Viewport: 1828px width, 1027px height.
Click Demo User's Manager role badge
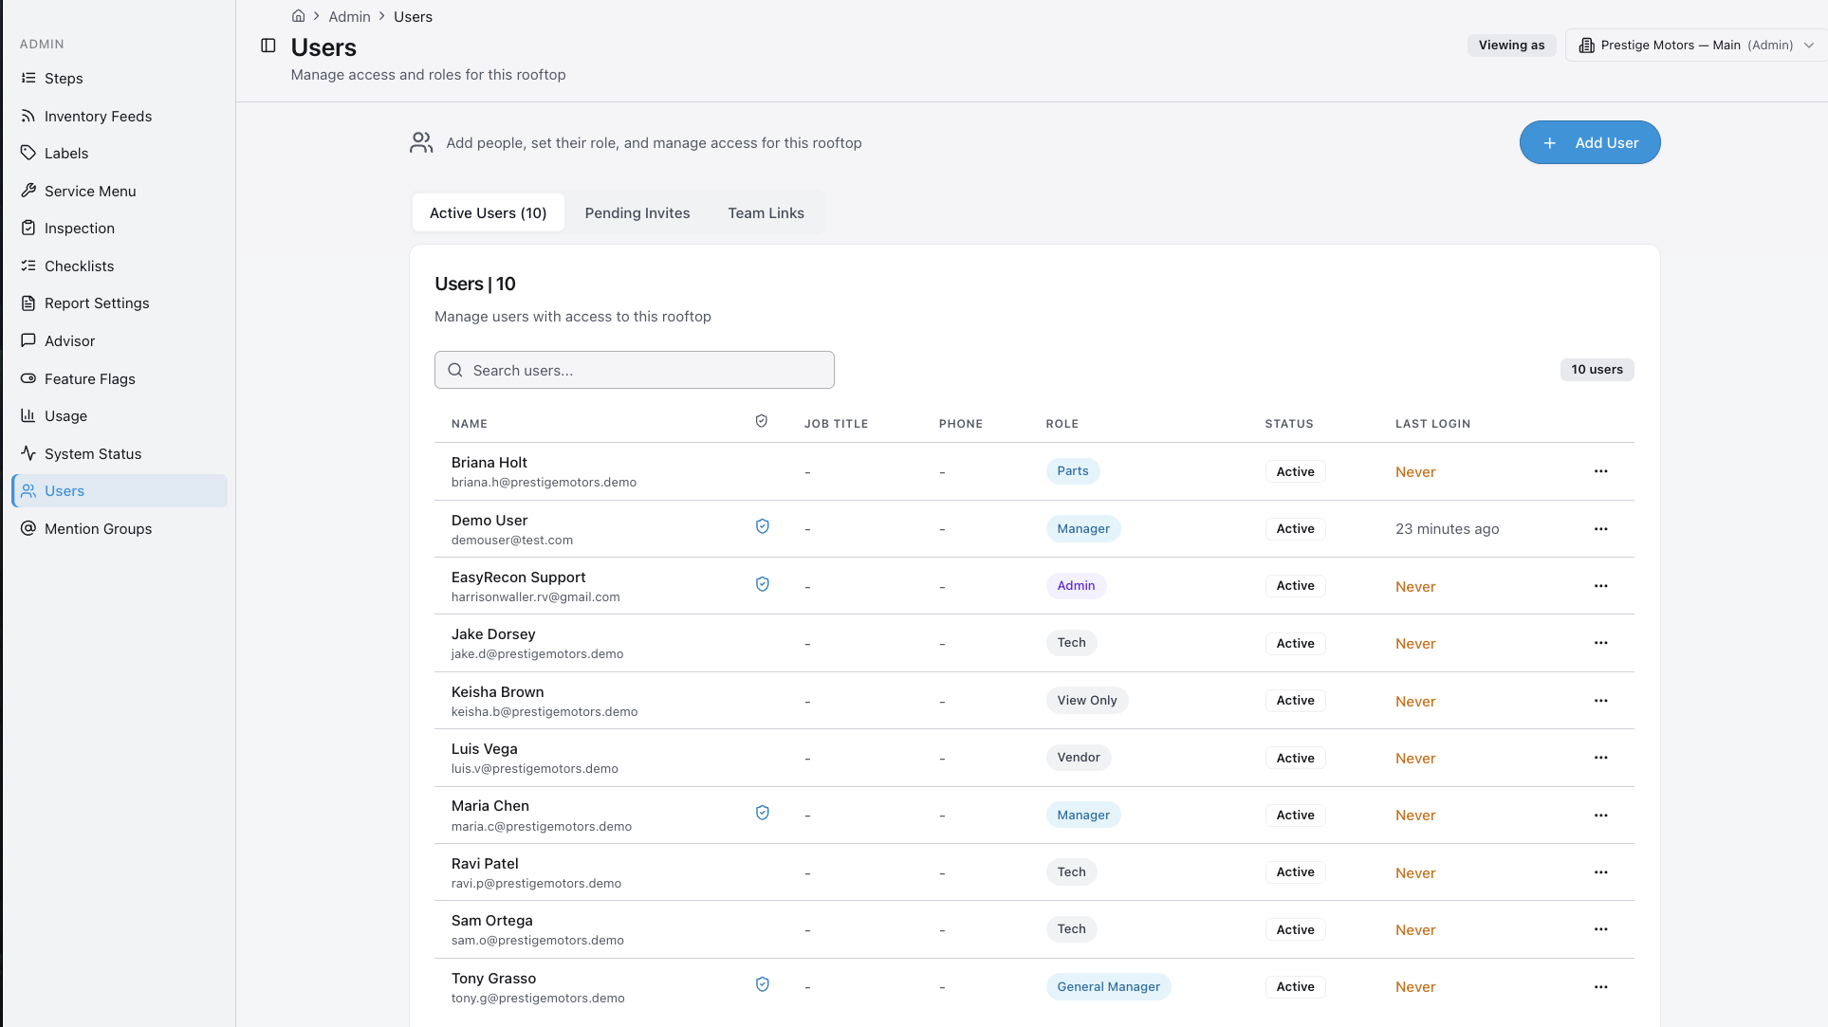coord(1083,529)
